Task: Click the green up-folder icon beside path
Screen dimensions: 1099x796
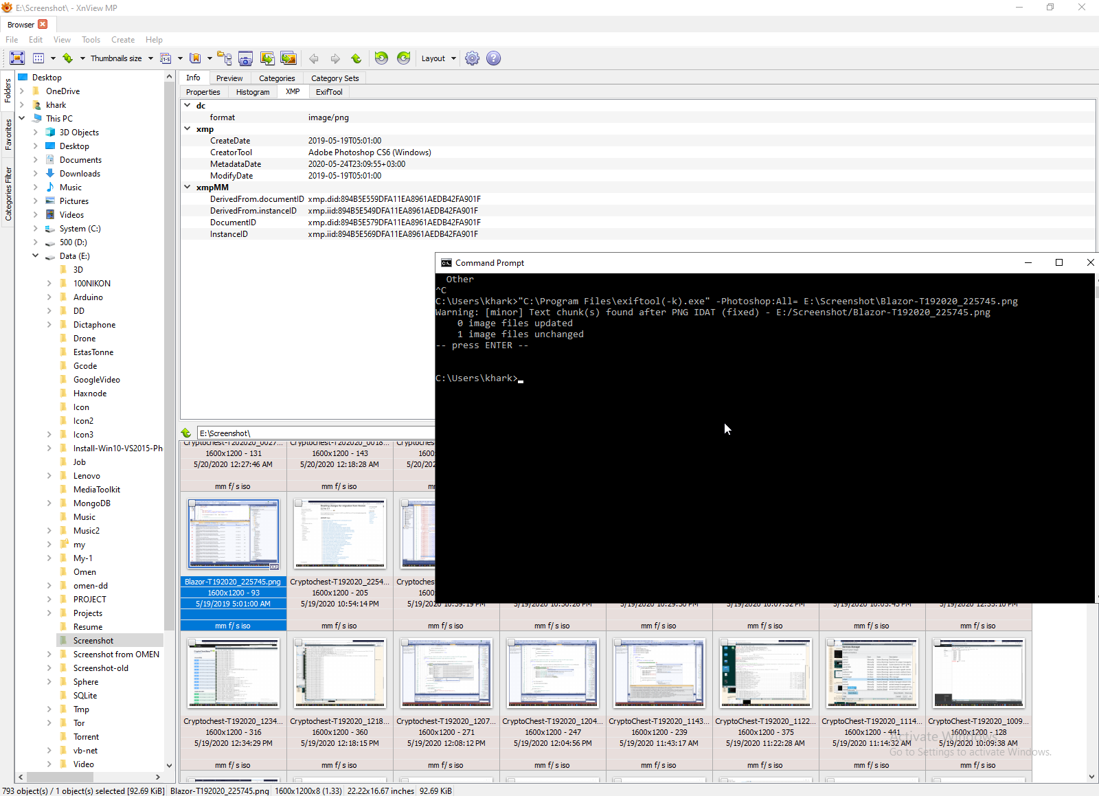Action: click(x=186, y=433)
